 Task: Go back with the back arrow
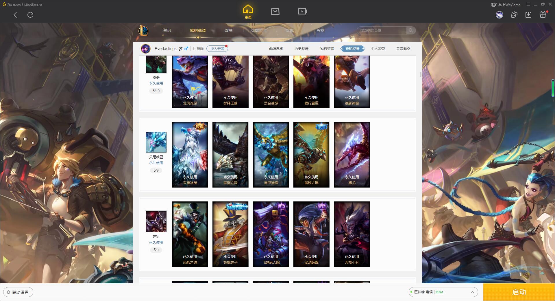click(15, 15)
